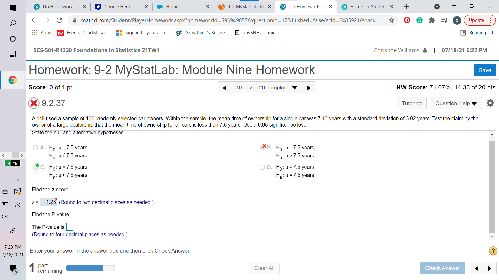Click the Clear All button
Screen dimensions: 499x280
tap(264, 268)
